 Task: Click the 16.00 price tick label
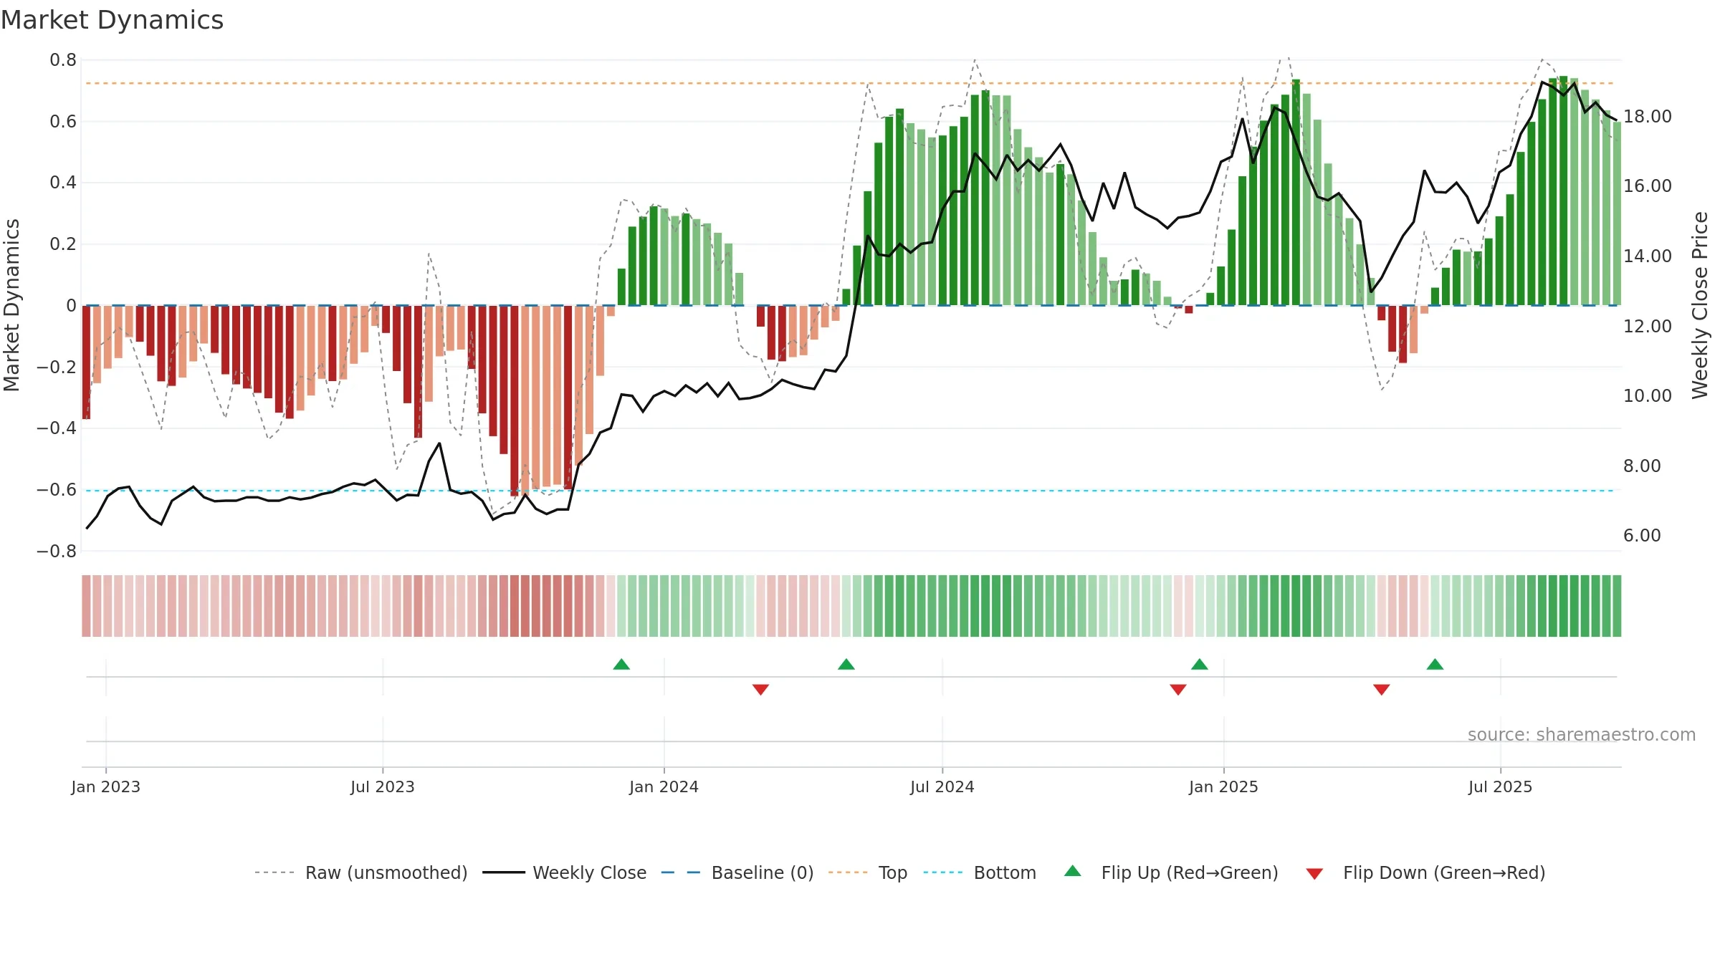pos(1647,186)
